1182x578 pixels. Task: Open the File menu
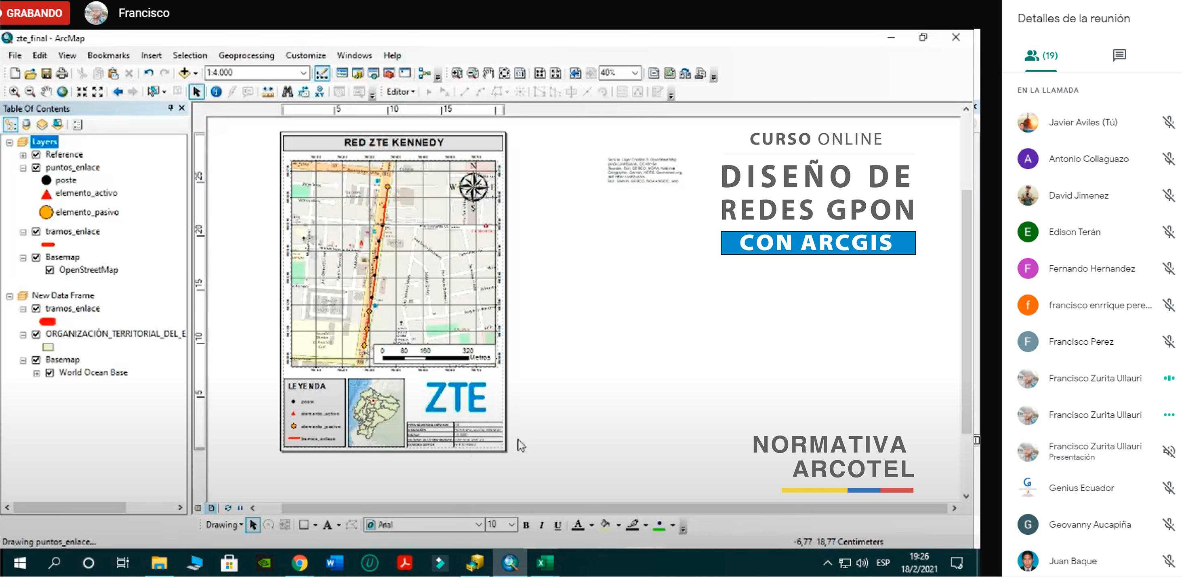point(15,55)
